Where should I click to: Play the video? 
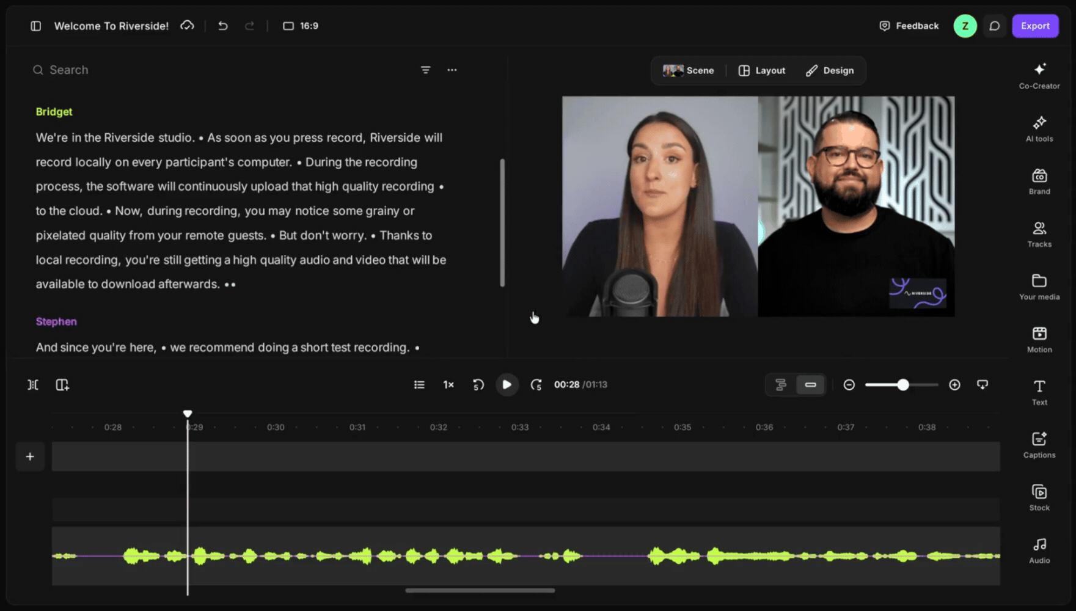coord(507,384)
